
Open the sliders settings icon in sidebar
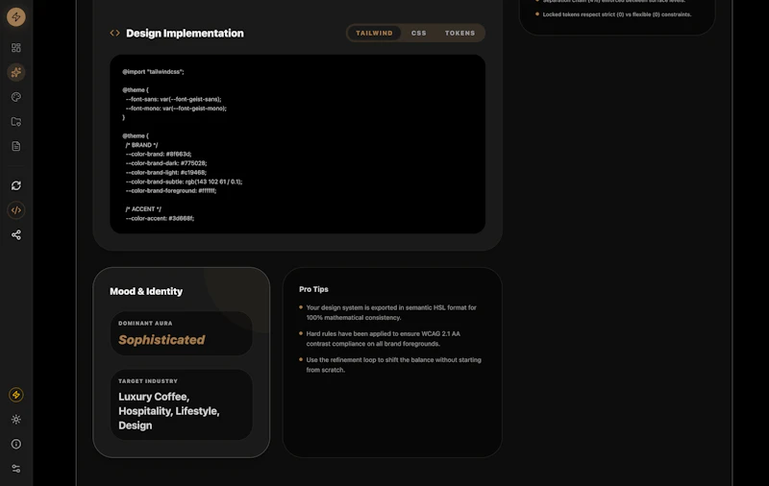(x=16, y=469)
